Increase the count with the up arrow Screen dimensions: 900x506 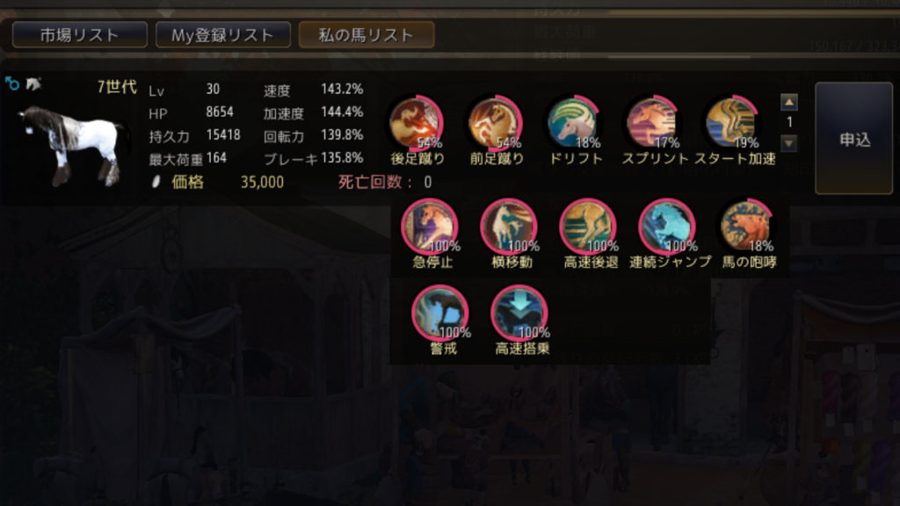789,102
